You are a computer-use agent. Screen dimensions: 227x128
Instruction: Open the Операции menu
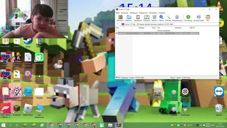pyautogui.click(x=134, y=13)
